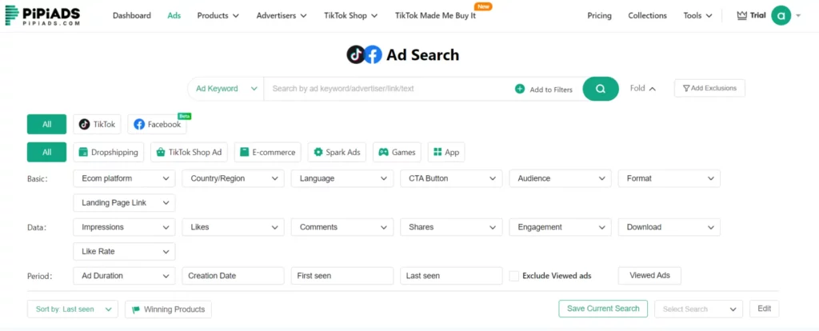Click the green plus Add to Filters icon

520,90
